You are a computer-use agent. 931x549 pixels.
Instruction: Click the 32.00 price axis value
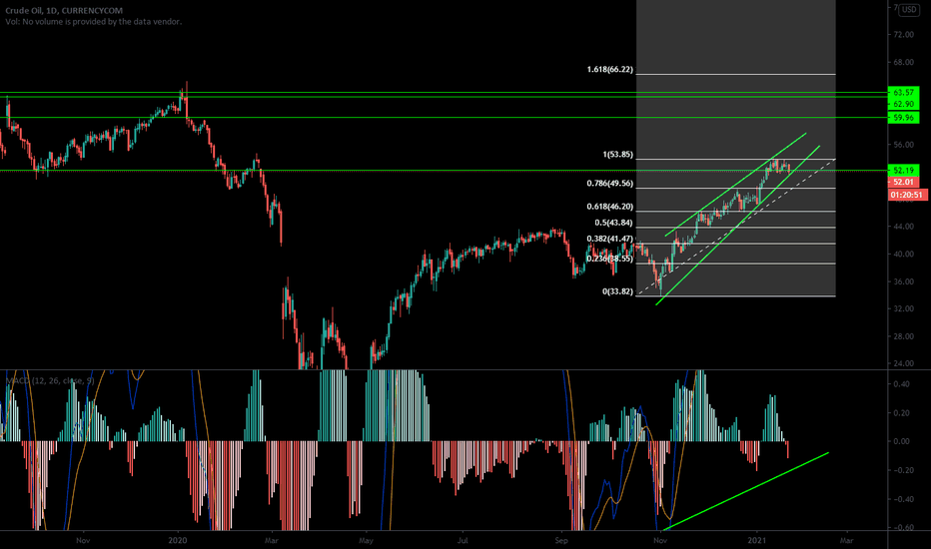click(903, 309)
